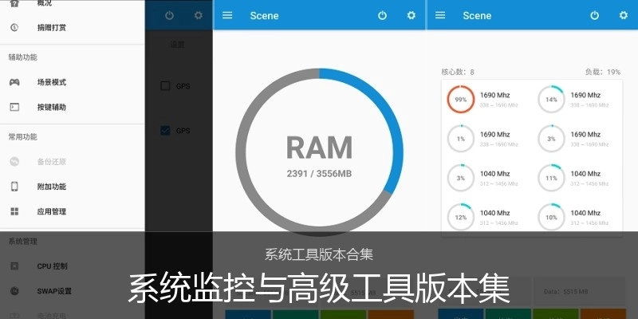Uncheck the checked GPS checkbox
638x319 pixels.
[166, 130]
